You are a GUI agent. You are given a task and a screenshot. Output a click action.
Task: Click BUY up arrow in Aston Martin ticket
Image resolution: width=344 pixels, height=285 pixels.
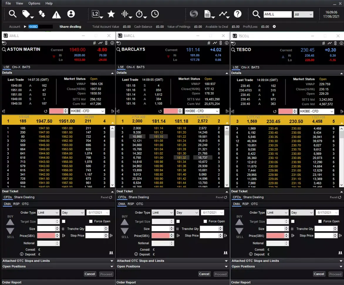tap(10, 222)
